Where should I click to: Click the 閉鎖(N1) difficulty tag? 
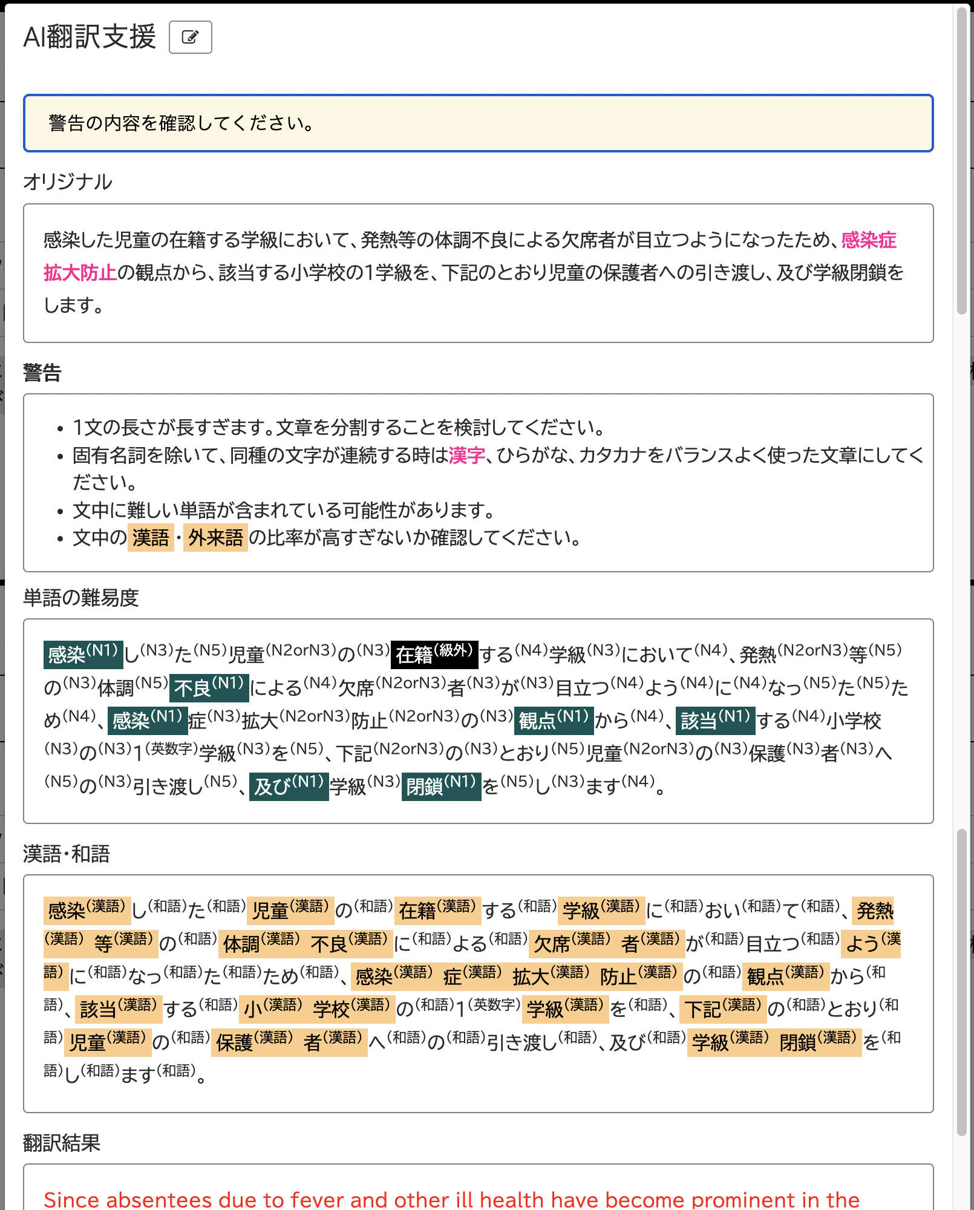click(x=441, y=786)
